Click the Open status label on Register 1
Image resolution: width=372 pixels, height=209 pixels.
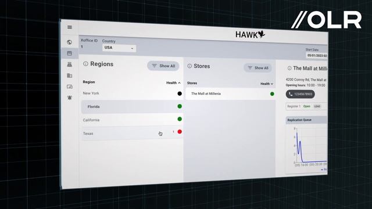click(x=306, y=106)
